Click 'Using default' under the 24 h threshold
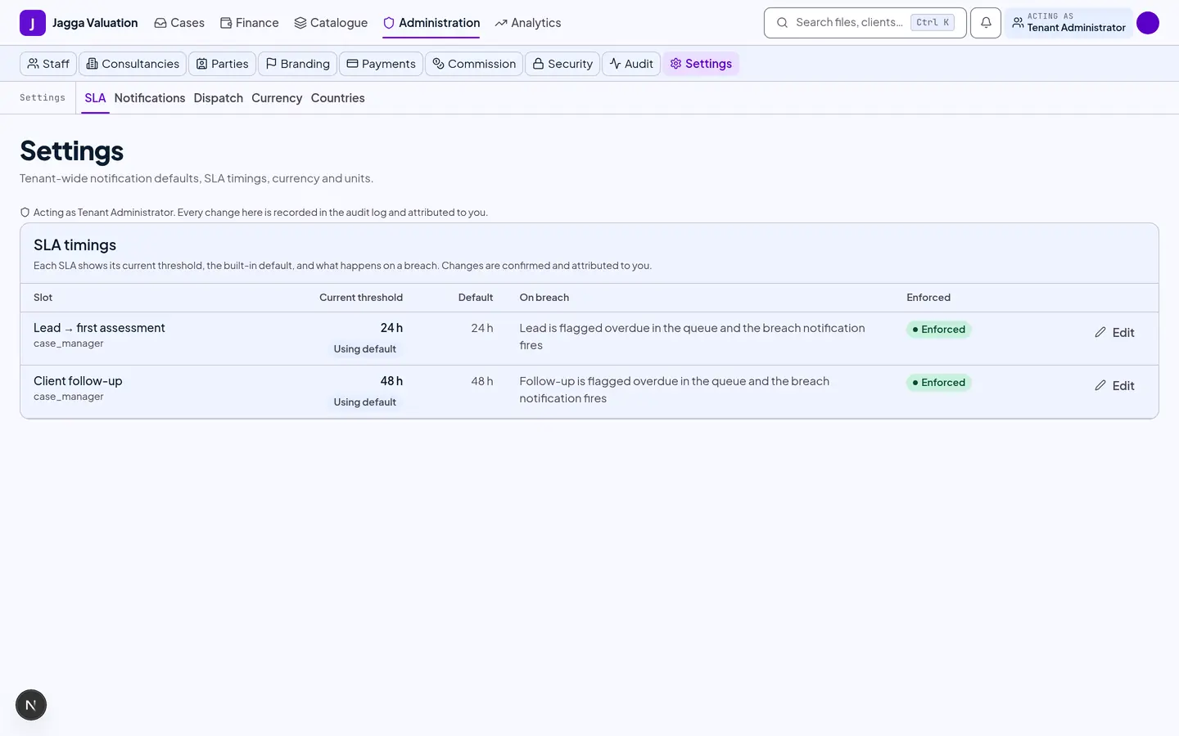This screenshot has width=1179, height=736. 365,349
